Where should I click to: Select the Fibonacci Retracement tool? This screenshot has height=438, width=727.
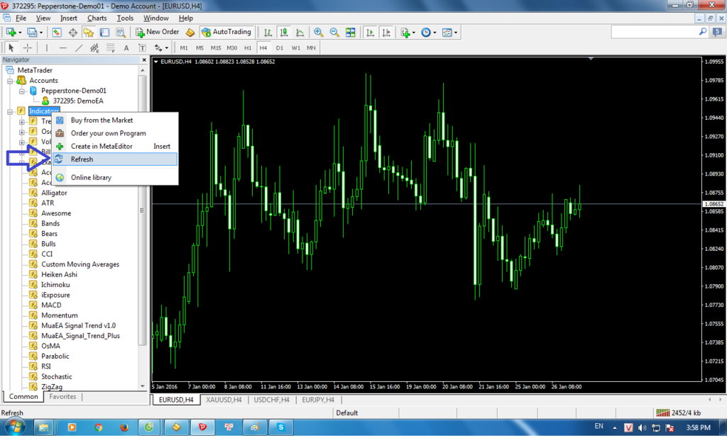pos(110,47)
